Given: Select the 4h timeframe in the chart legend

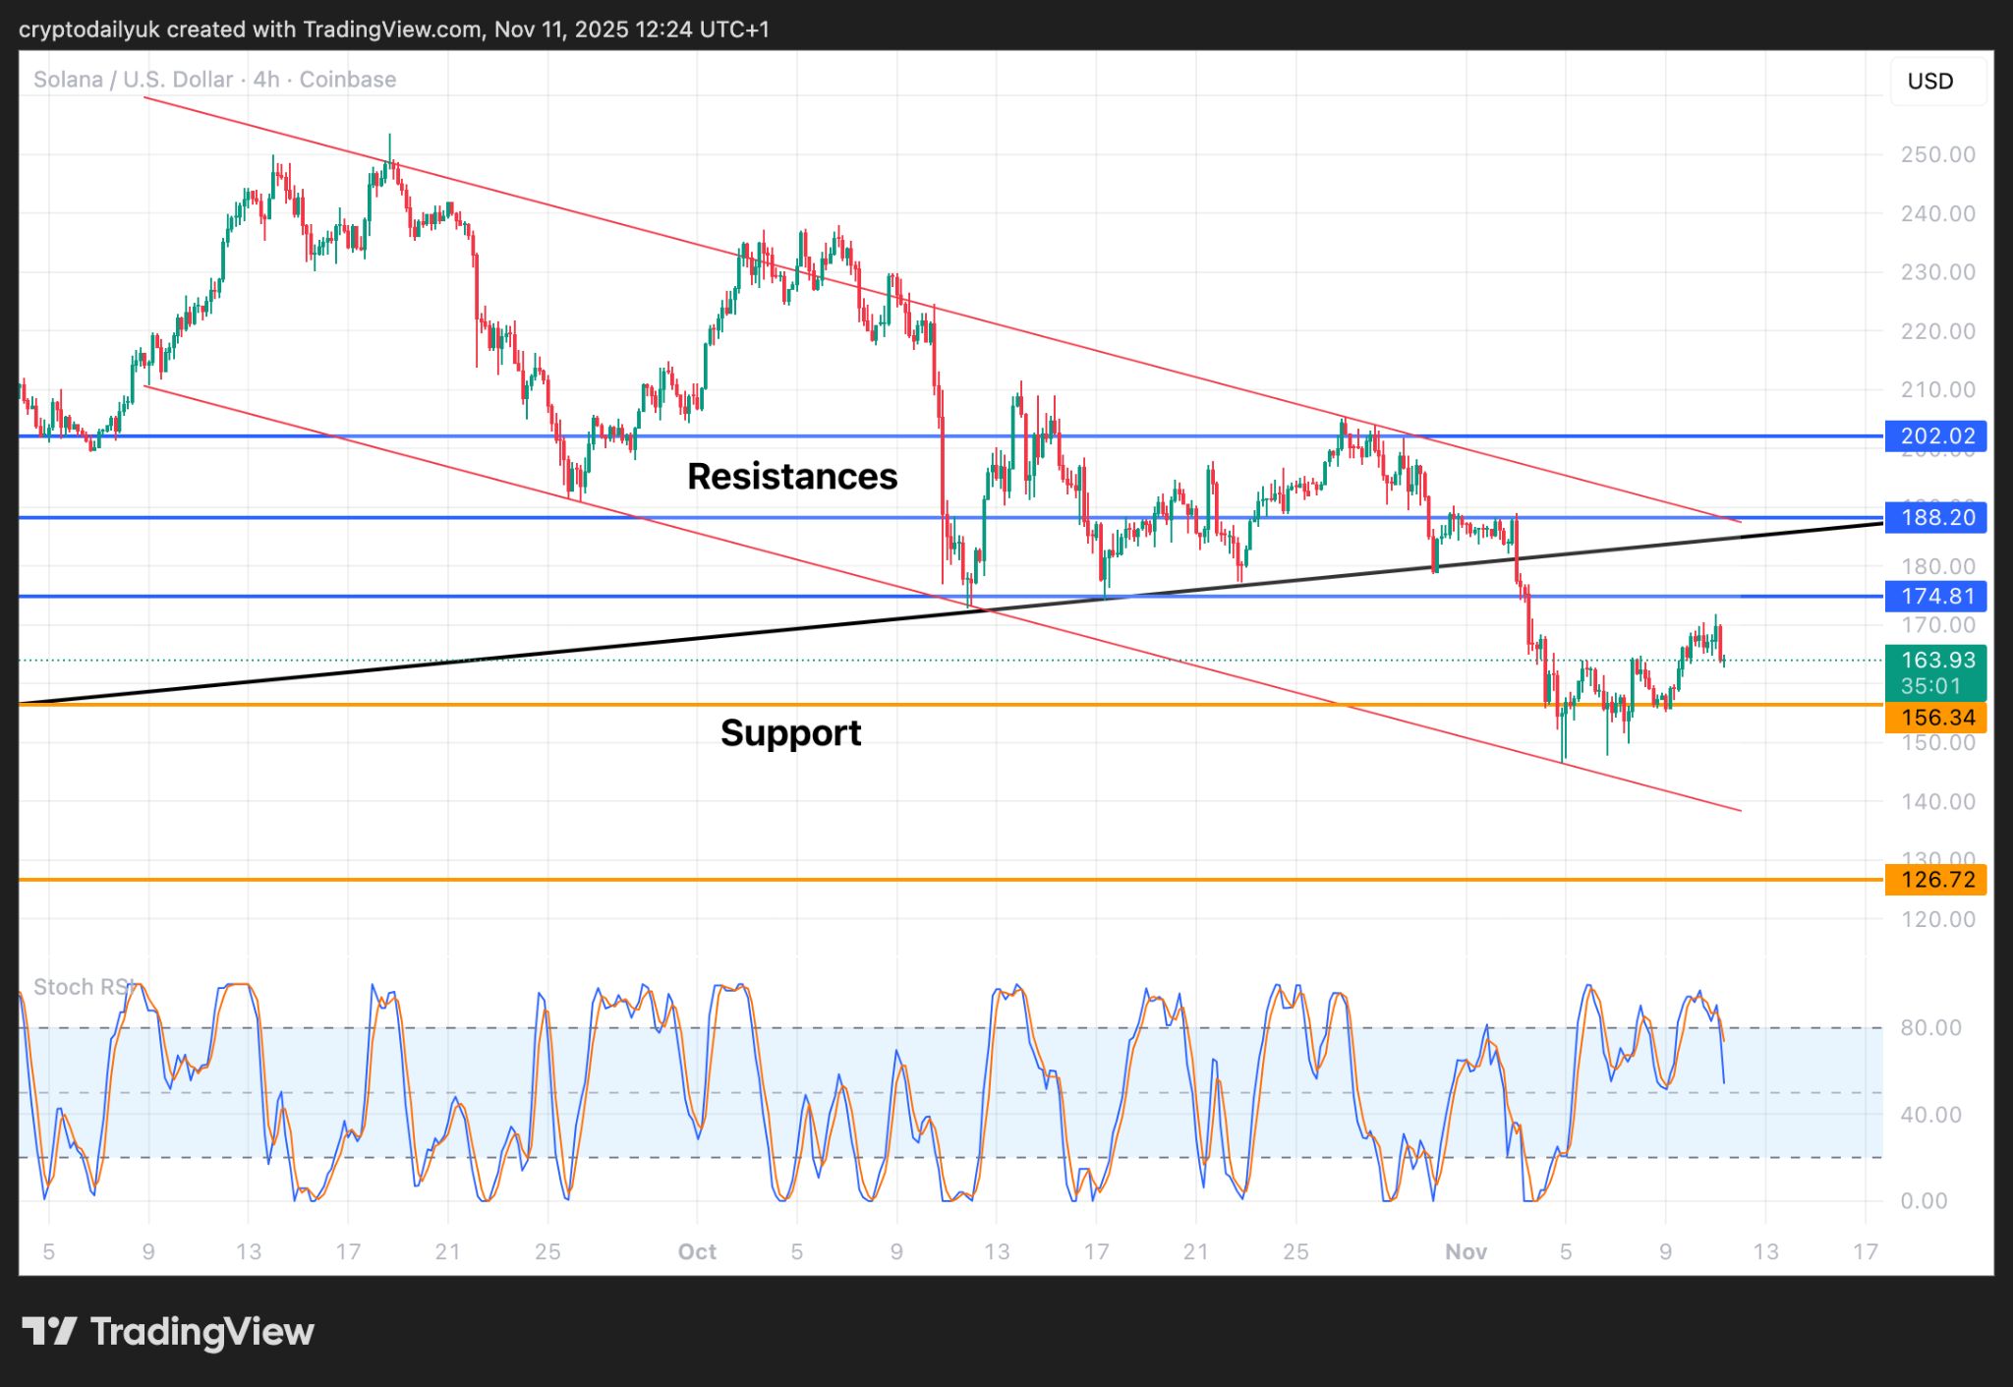Looking at the screenshot, I should (263, 80).
